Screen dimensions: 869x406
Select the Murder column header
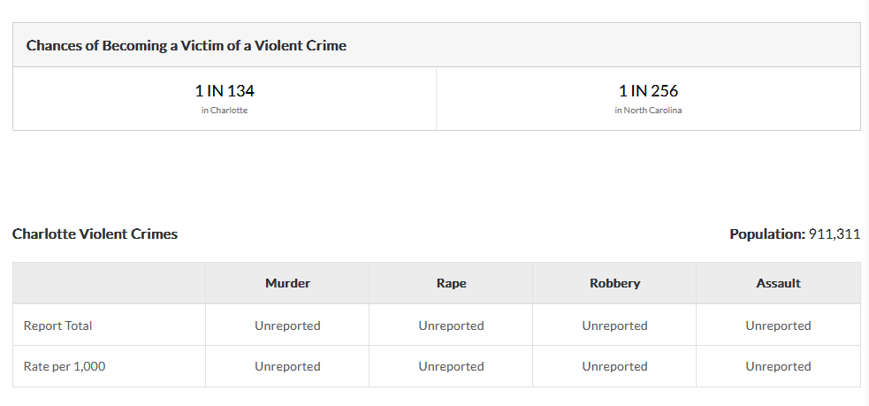[x=287, y=283]
